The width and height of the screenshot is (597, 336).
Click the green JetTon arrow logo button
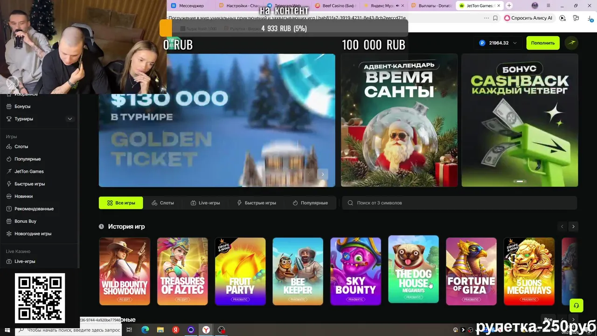572,42
